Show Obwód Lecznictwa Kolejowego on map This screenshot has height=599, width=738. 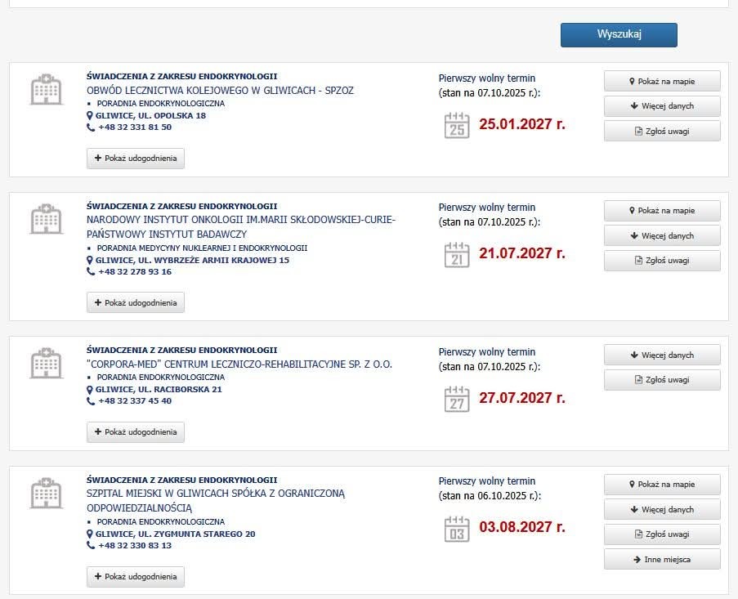coord(662,82)
